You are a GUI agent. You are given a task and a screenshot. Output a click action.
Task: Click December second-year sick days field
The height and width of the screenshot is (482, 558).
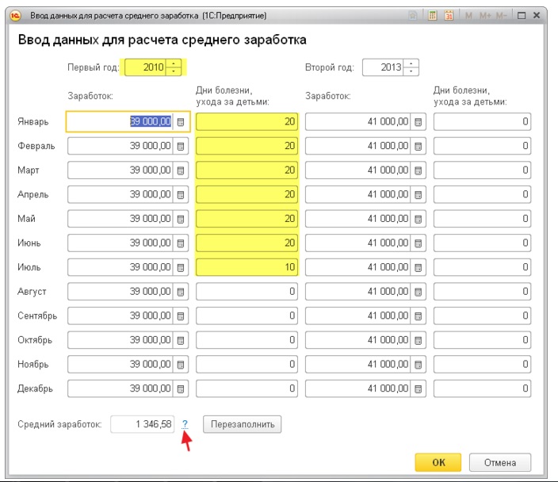point(482,388)
